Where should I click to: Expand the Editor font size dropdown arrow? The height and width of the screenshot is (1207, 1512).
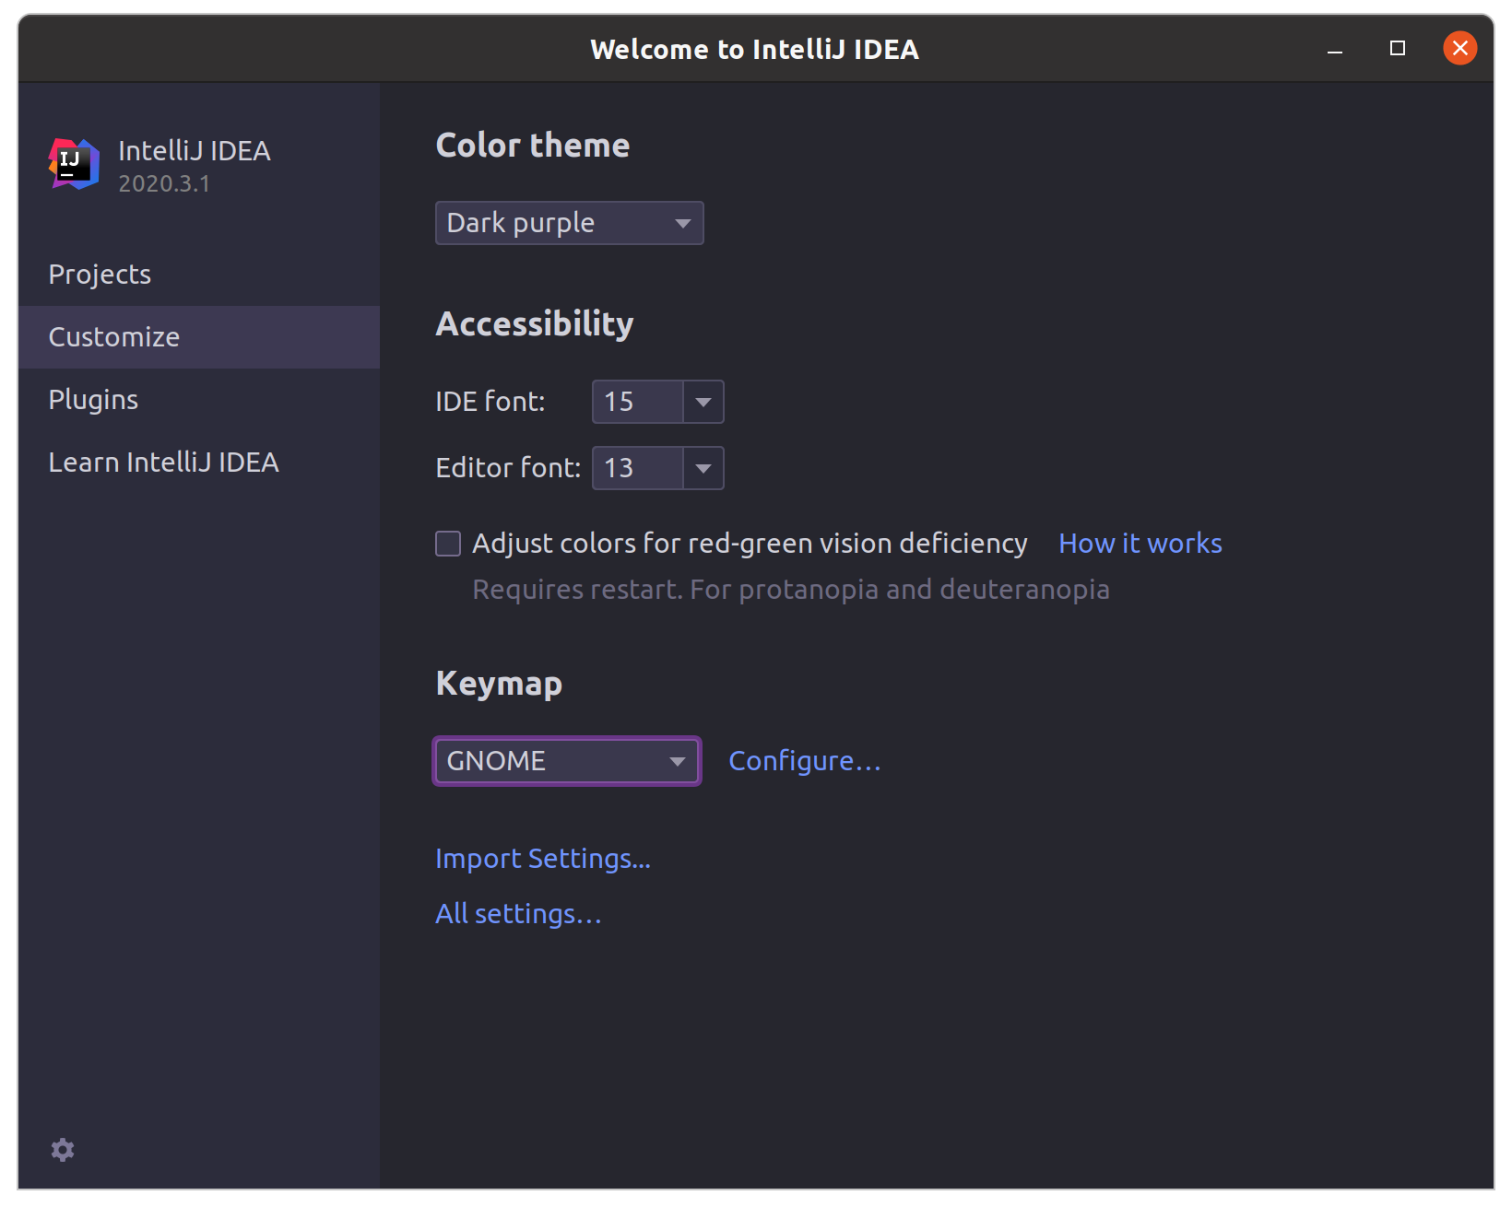click(x=703, y=468)
